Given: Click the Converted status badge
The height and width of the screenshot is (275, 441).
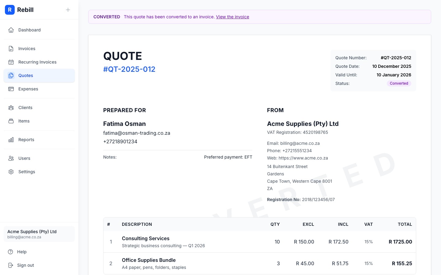Looking at the screenshot, I should tap(399, 83).
